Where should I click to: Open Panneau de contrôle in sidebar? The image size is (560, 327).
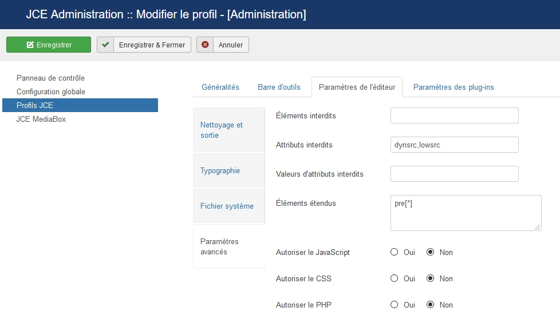[50, 78]
